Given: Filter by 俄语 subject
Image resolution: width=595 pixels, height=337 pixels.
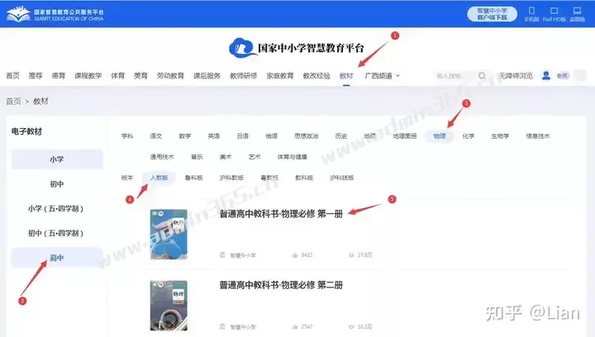Looking at the screenshot, I should tap(271, 135).
